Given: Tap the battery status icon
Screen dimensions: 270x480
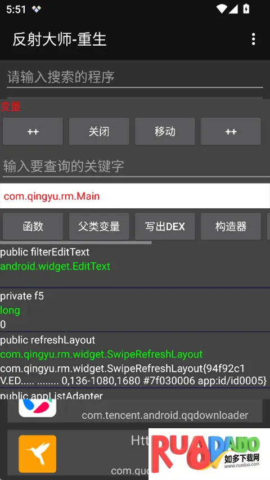Looking at the screenshot, I should click(x=246, y=9).
